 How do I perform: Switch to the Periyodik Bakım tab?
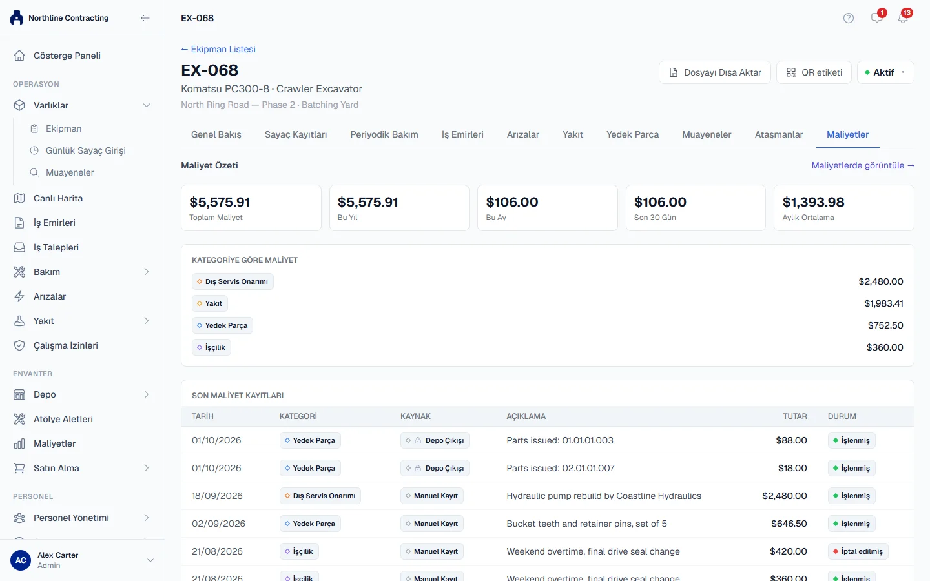(x=384, y=134)
